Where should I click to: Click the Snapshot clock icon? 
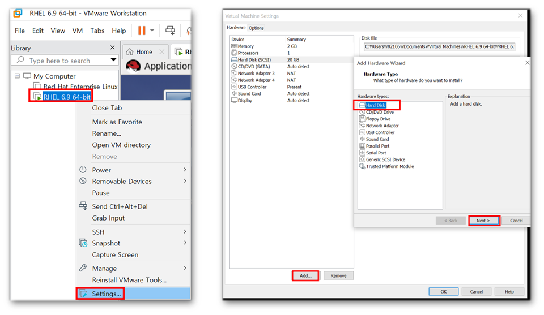[83, 243]
